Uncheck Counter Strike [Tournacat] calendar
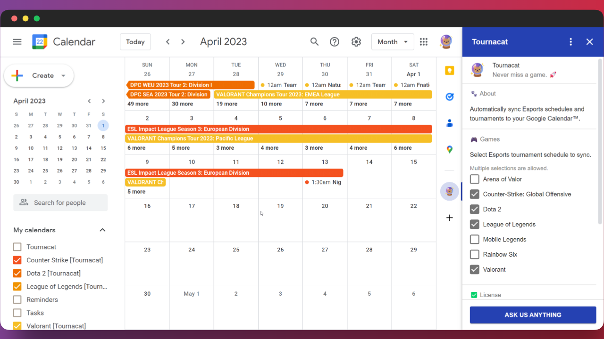604x339 pixels. click(x=17, y=260)
